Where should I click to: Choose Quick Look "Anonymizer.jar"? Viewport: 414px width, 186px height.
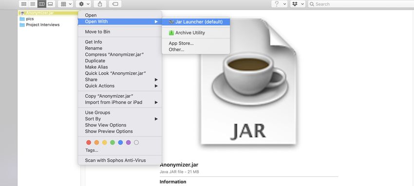coord(120,73)
